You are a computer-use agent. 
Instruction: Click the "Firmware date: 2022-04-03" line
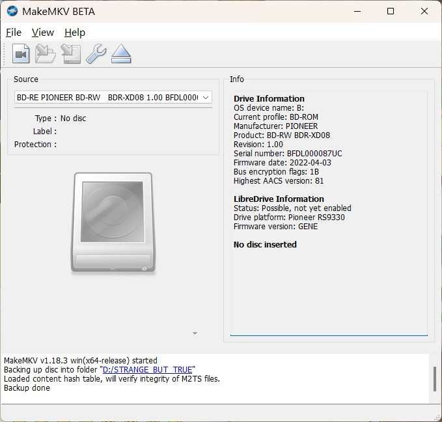(x=283, y=162)
